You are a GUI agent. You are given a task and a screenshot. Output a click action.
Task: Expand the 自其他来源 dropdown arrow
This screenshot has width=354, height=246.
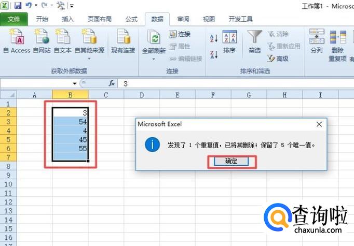(x=89, y=59)
